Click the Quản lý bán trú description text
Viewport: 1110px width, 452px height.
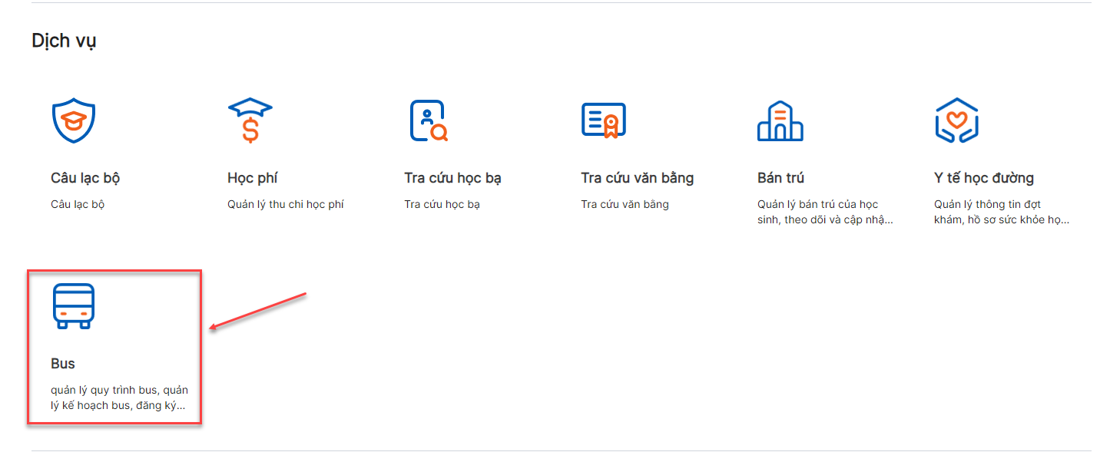(x=825, y=212)
